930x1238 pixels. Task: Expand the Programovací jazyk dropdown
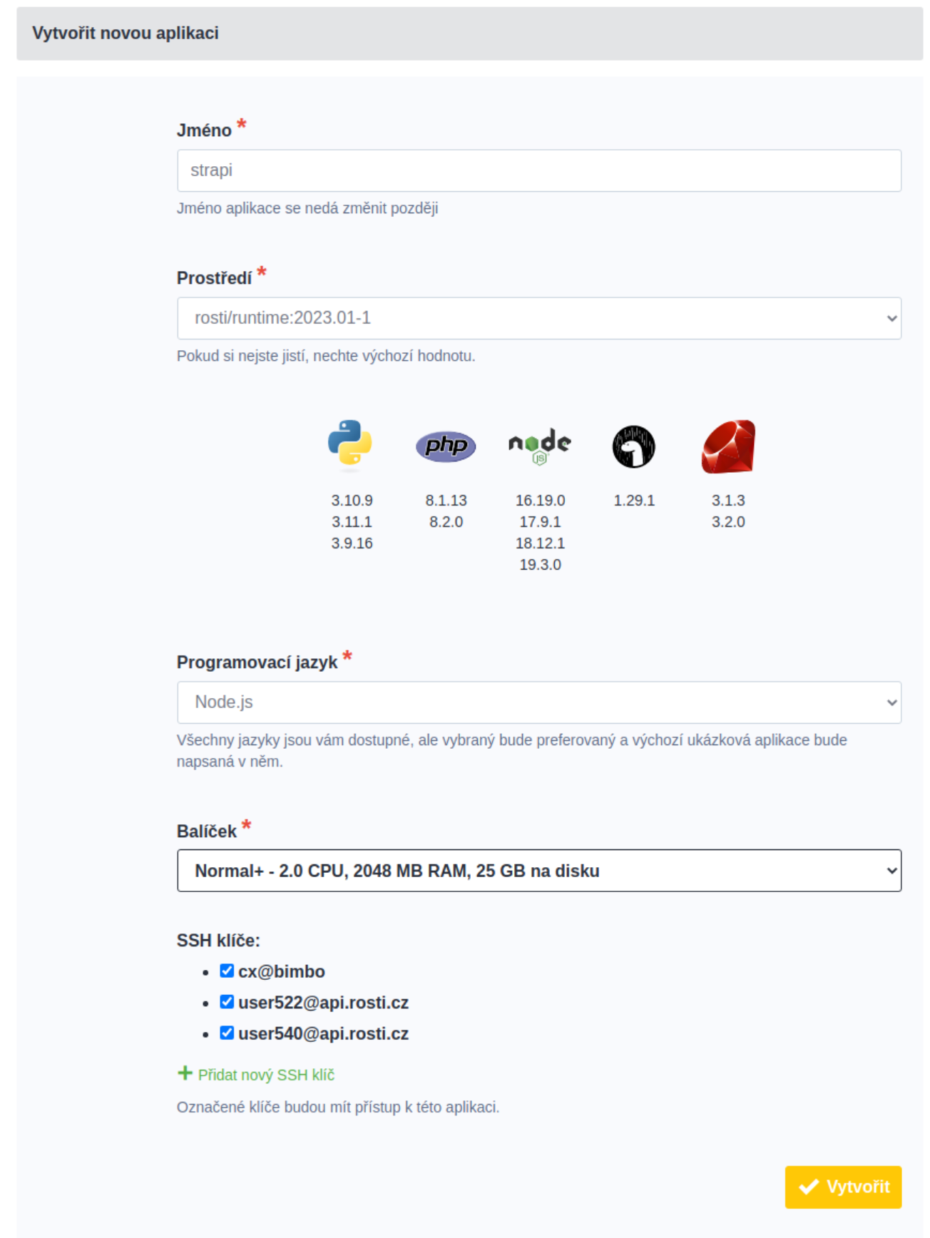[x=538, y=702]
